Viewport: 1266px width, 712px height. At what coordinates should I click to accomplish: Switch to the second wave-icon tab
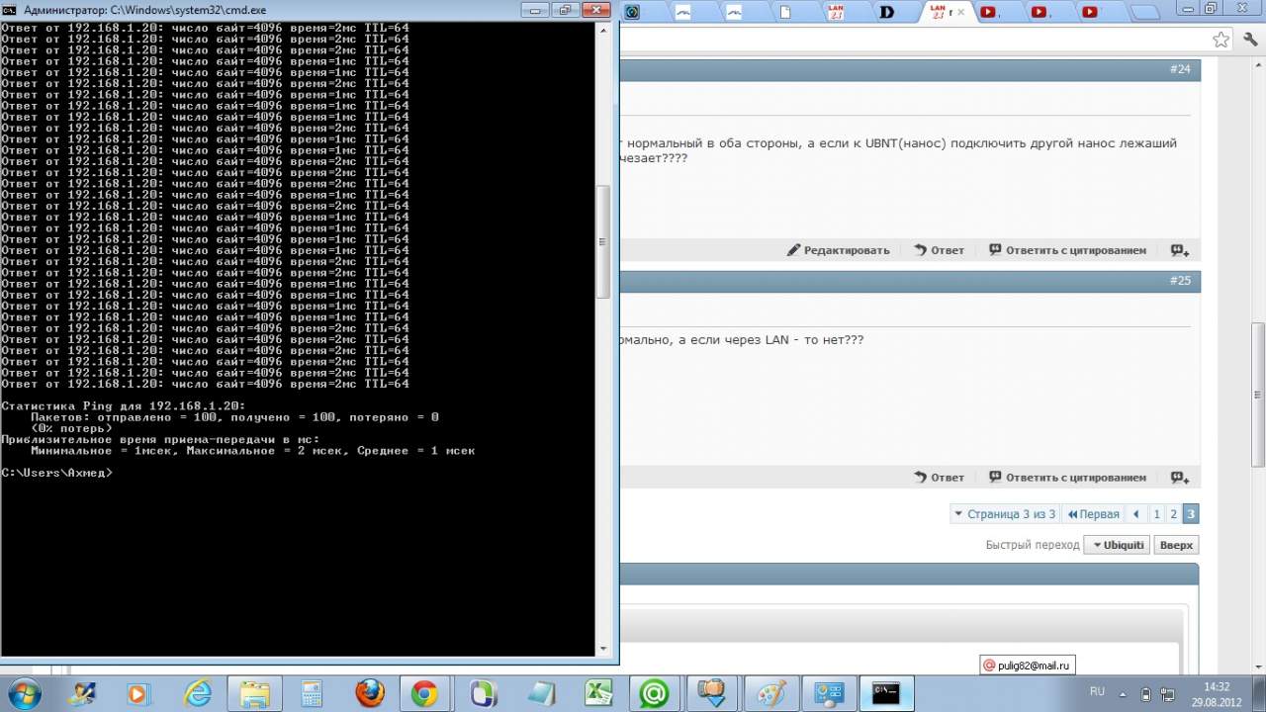coord(734,13)
